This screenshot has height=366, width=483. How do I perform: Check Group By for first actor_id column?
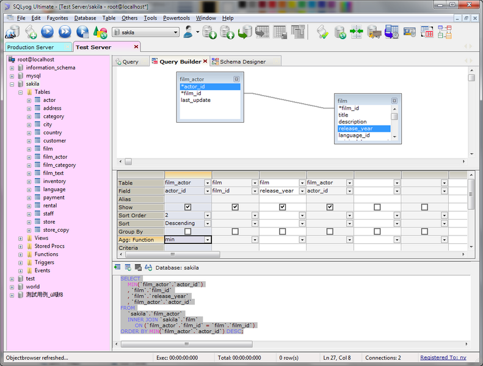187,231
